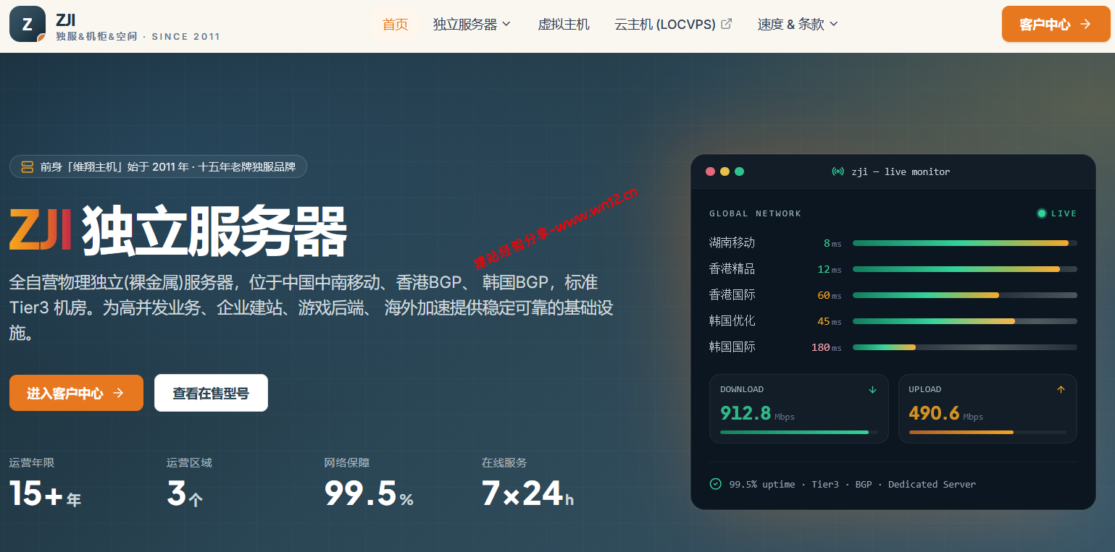
Task: Click the DOWNLOAD speed progress bar
Action: click(799, 432)
